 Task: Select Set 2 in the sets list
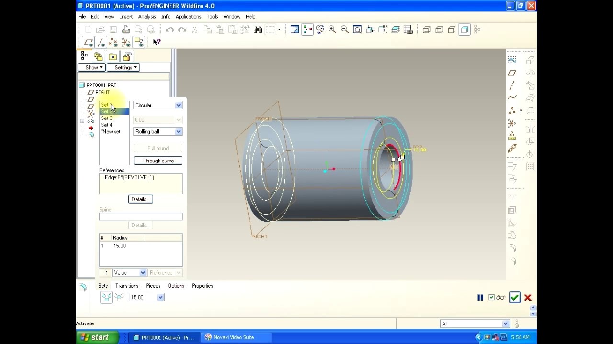[114, 111]
